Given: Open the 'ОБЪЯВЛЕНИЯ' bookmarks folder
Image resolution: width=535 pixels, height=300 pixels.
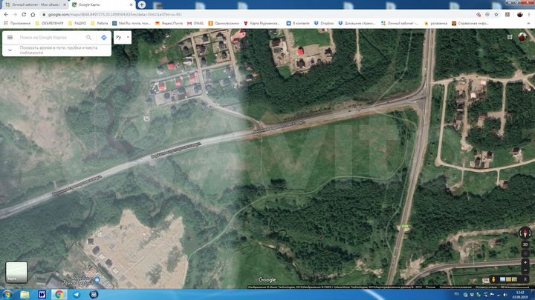Looking at the screenshot, I should pyautogui.click(x=50, y=24).
